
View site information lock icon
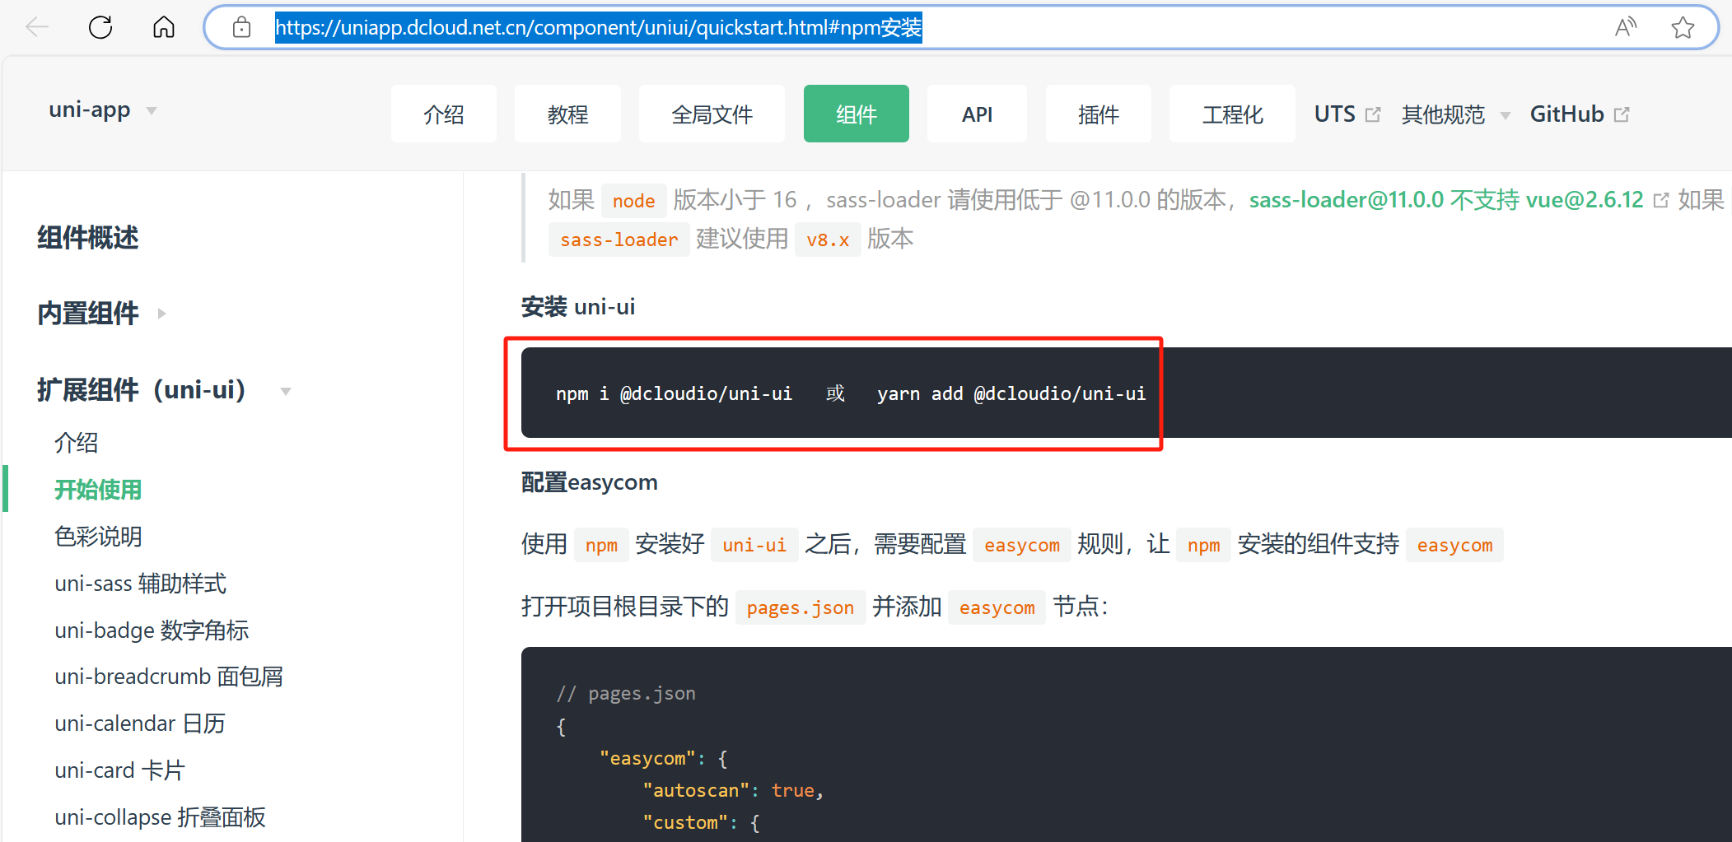point(241,27)
